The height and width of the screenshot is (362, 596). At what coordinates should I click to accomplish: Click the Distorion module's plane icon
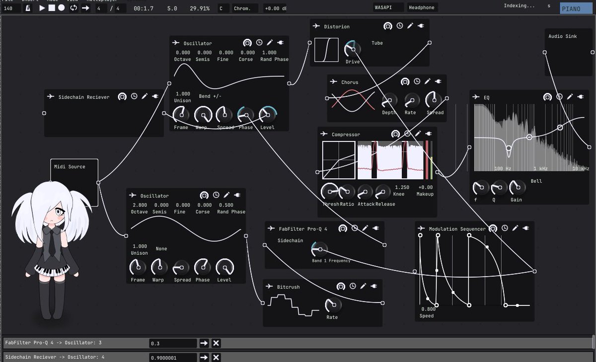[x=316, y=26]
